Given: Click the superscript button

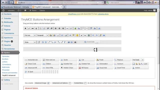Looking at the screenshot, I should click(81, 35).
